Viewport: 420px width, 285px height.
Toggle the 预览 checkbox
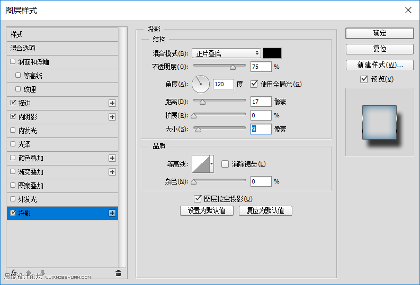coord(364,79)
